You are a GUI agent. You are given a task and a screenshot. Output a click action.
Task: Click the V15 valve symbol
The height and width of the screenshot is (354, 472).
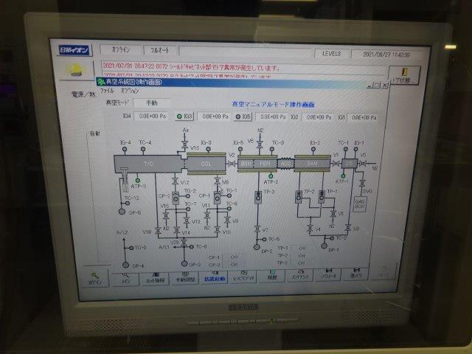pos(166,215)
